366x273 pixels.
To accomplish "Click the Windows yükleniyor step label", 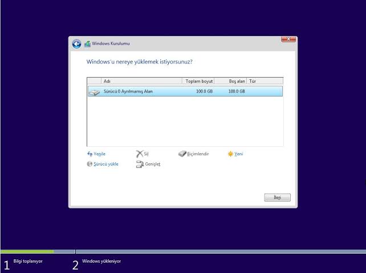I will tap(101, 261).
